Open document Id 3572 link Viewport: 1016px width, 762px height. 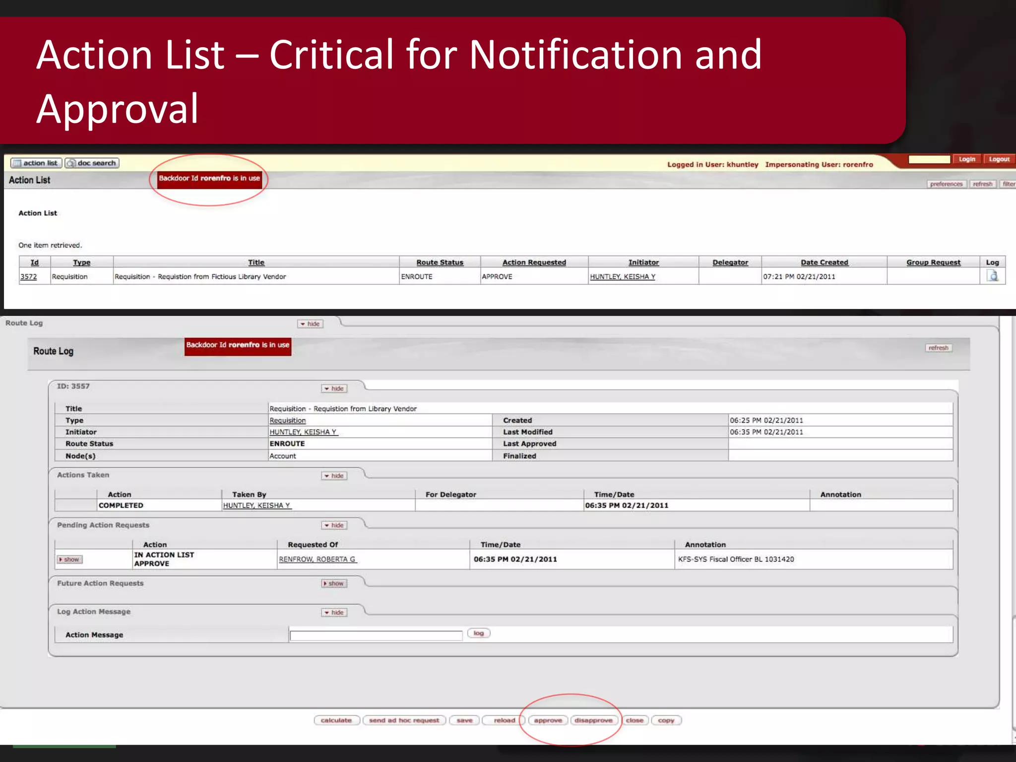pos(28,277)
